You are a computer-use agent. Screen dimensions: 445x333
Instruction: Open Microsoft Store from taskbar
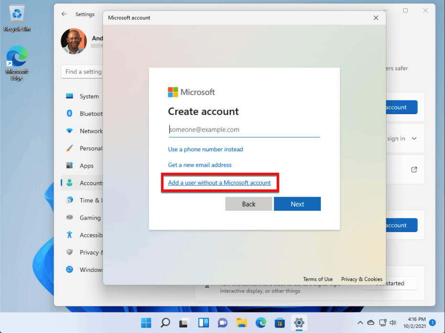tap(280, 323)
